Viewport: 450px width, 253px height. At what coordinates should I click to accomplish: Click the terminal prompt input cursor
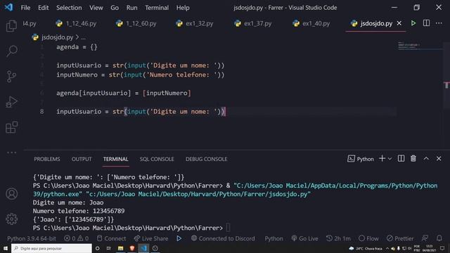[228, 228]
